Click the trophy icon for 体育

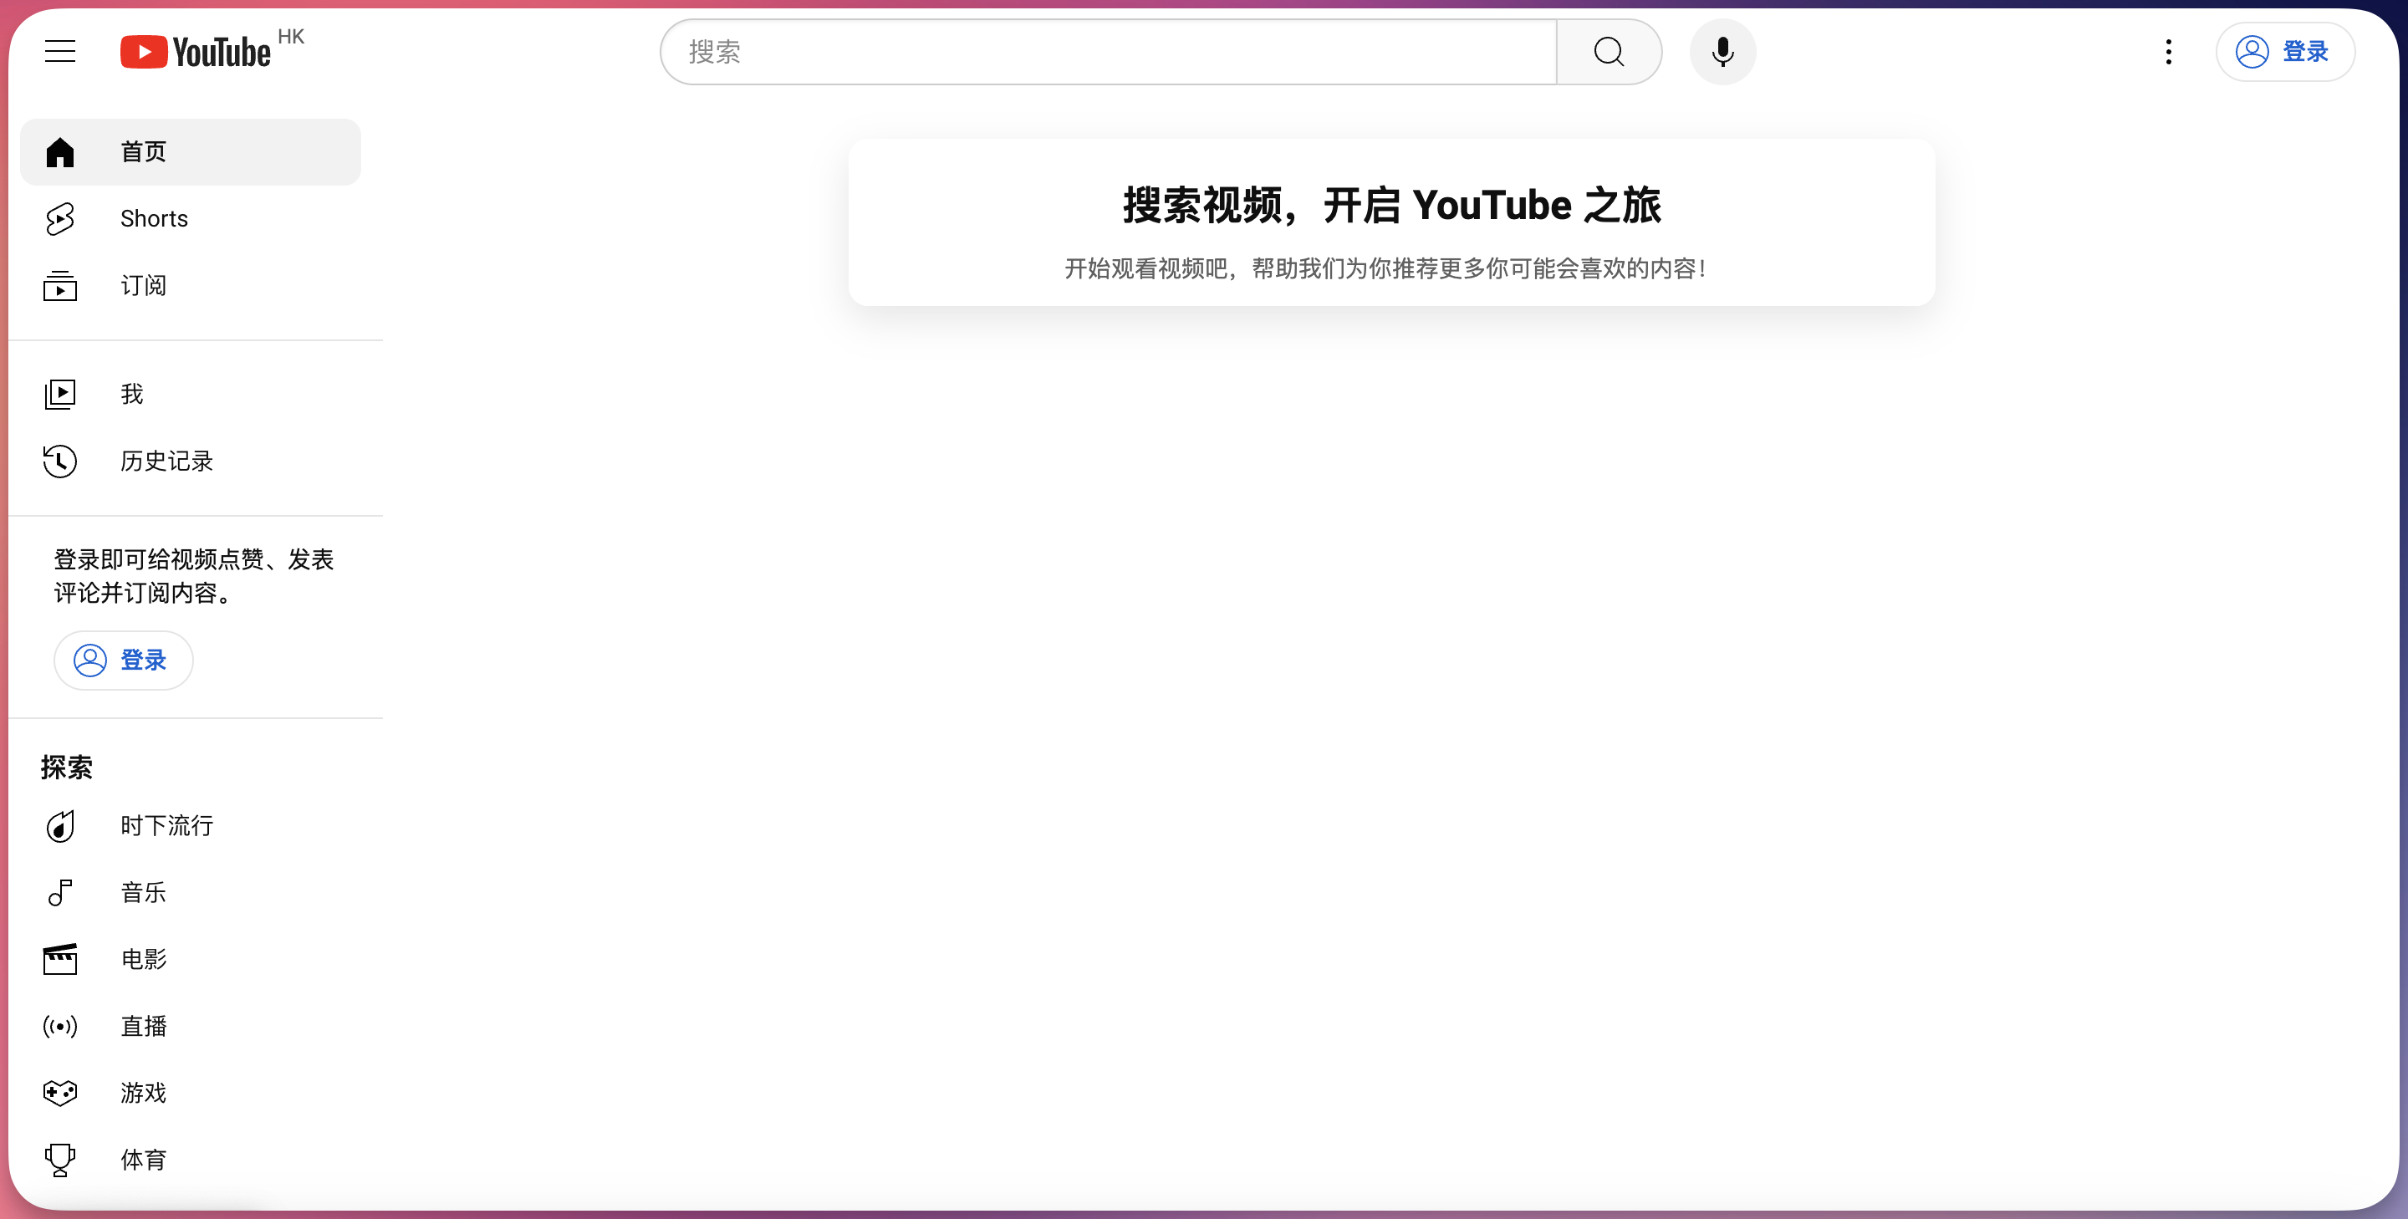[x=60, y=1161]
